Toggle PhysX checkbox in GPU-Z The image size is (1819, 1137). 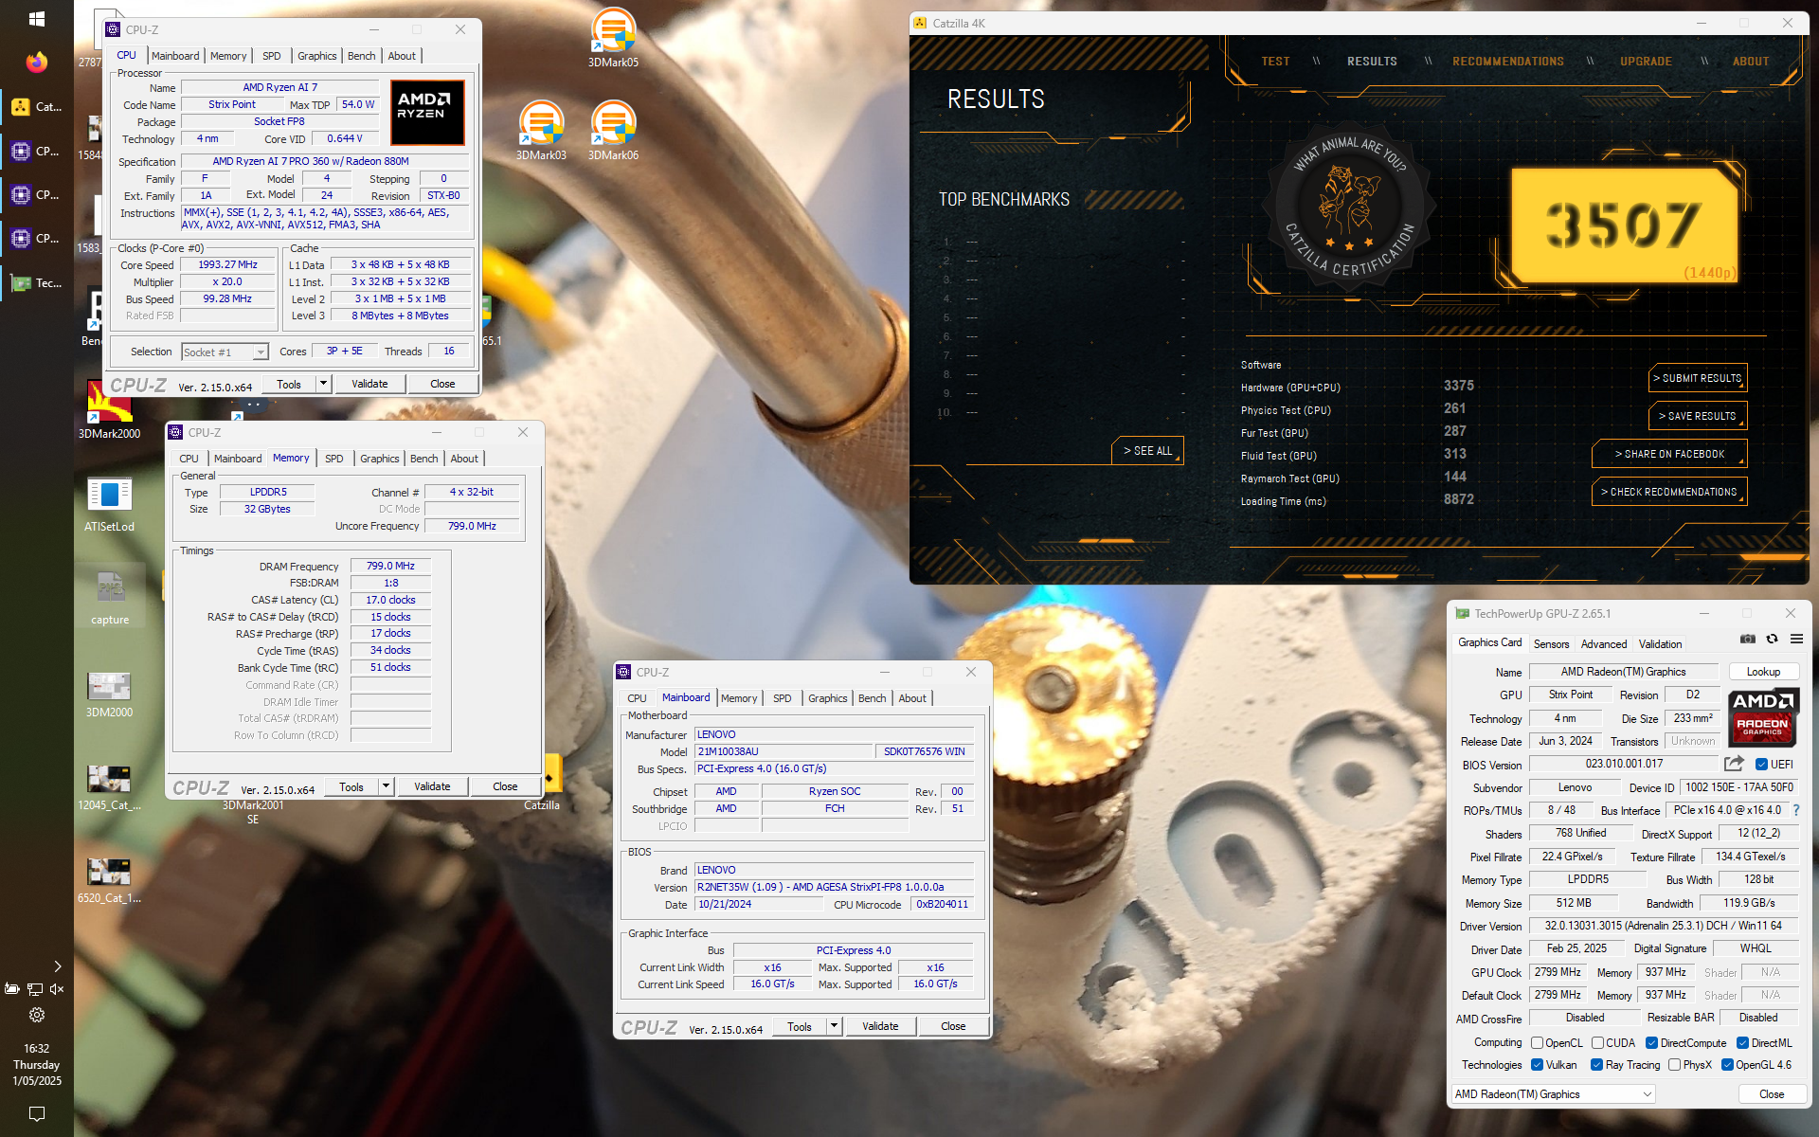pyautogui.click(x=1674, y=1065)
